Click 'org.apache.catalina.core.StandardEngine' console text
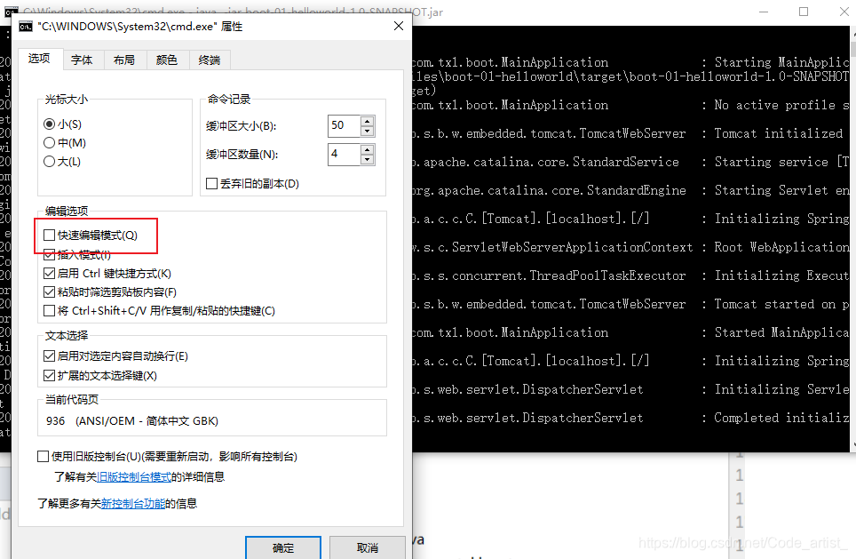The image size is (856, 559). (x=549, y=191)
